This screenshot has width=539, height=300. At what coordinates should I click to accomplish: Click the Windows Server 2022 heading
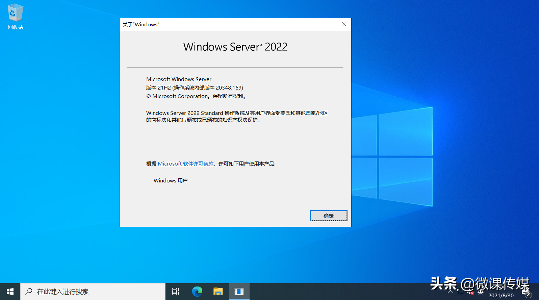tap(235, 47)
